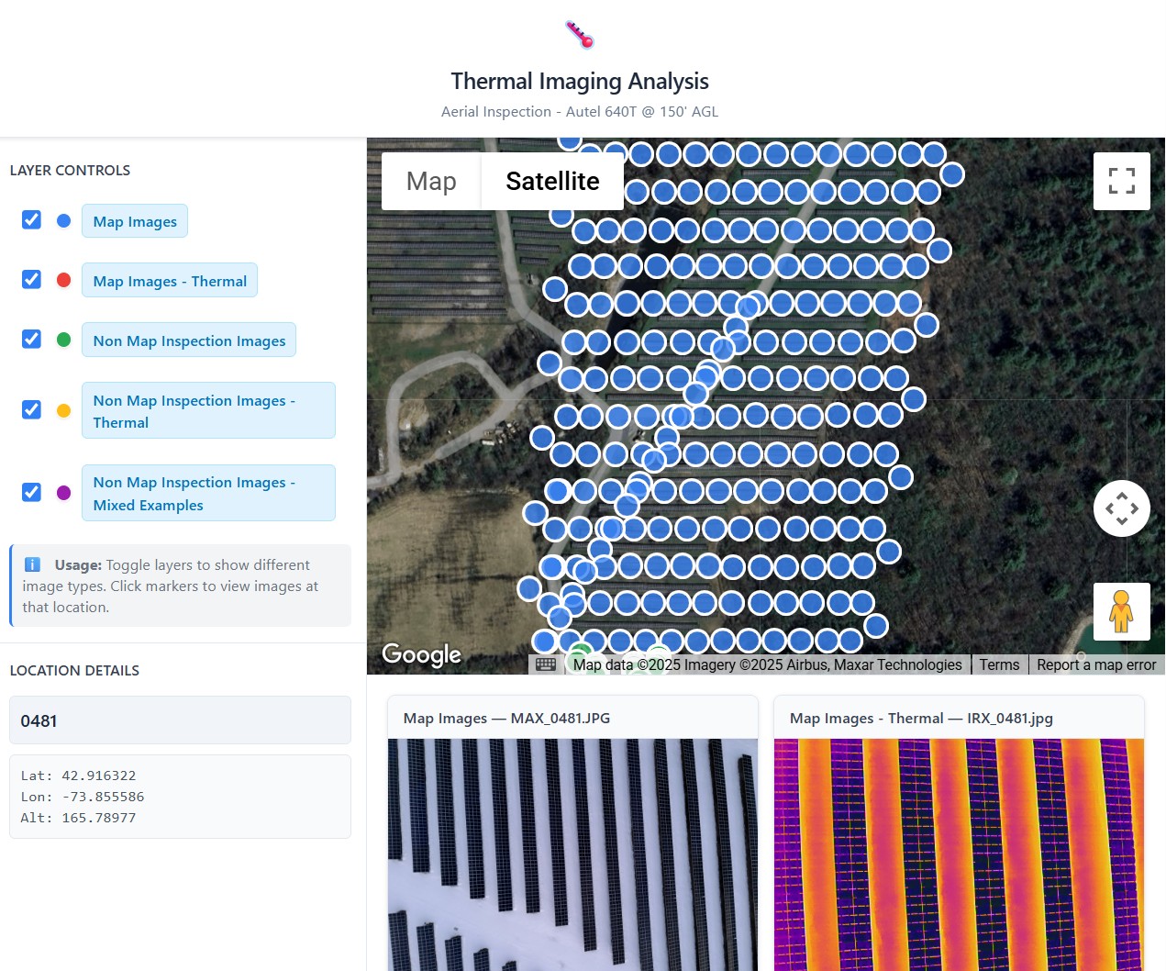Screen dimensions: 1166x971
Task: Click the map pan compass control
Action: (x=1122, y=508)
